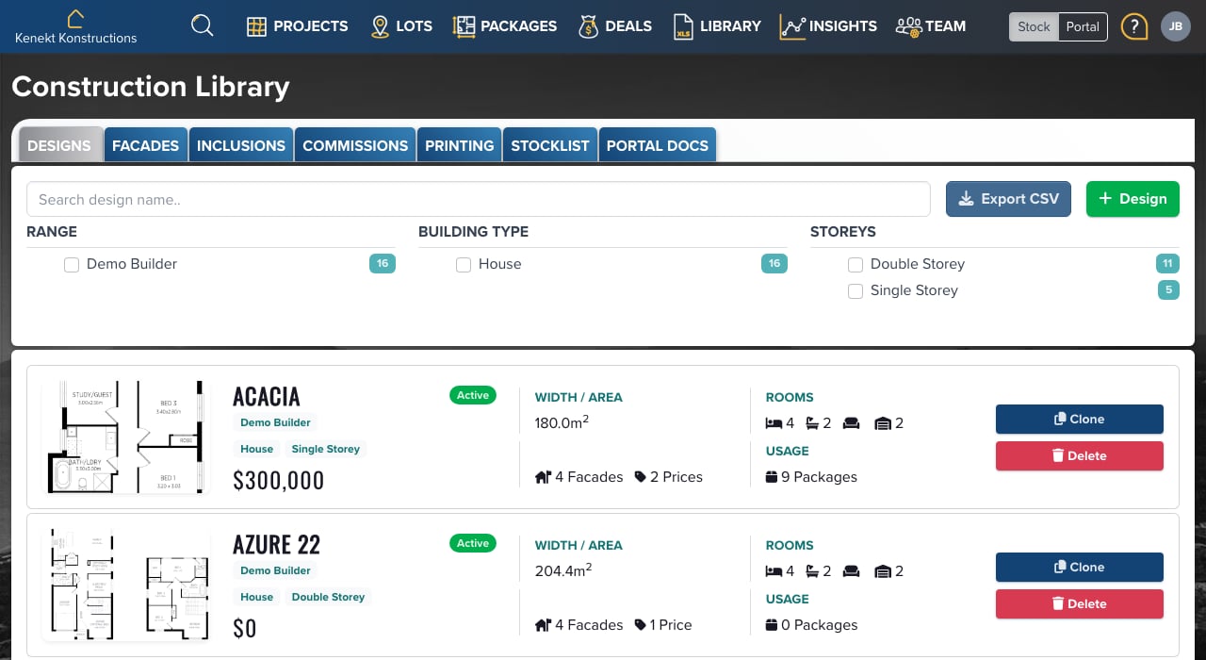
Task: Switch to Stock mode
Action: [1034, 26]
